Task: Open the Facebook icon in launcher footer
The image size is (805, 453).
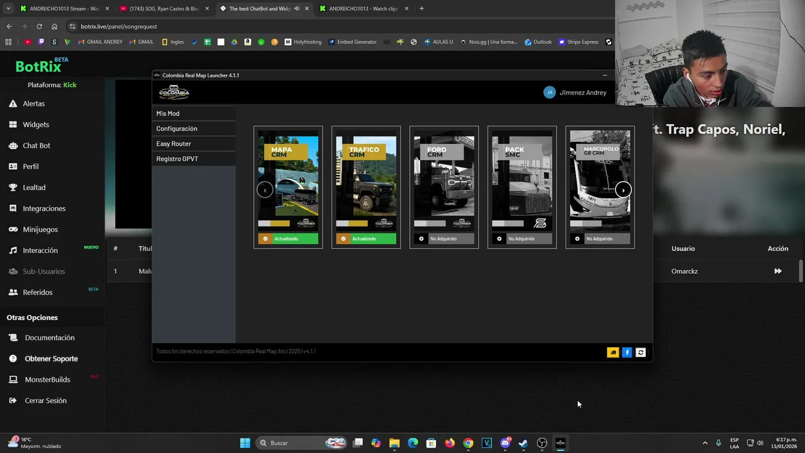Action: (627, 352)
